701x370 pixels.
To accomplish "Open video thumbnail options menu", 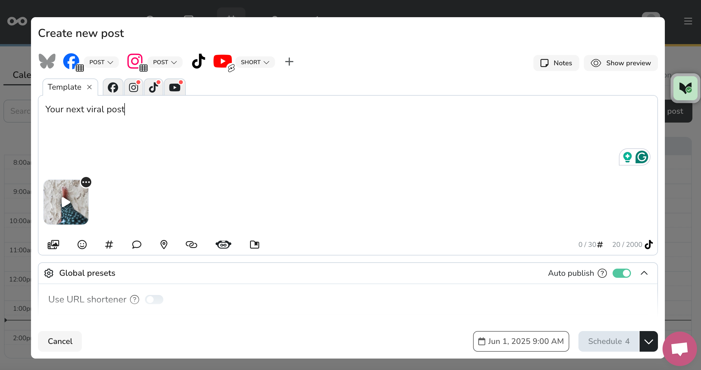I will [x=86, y=182].
